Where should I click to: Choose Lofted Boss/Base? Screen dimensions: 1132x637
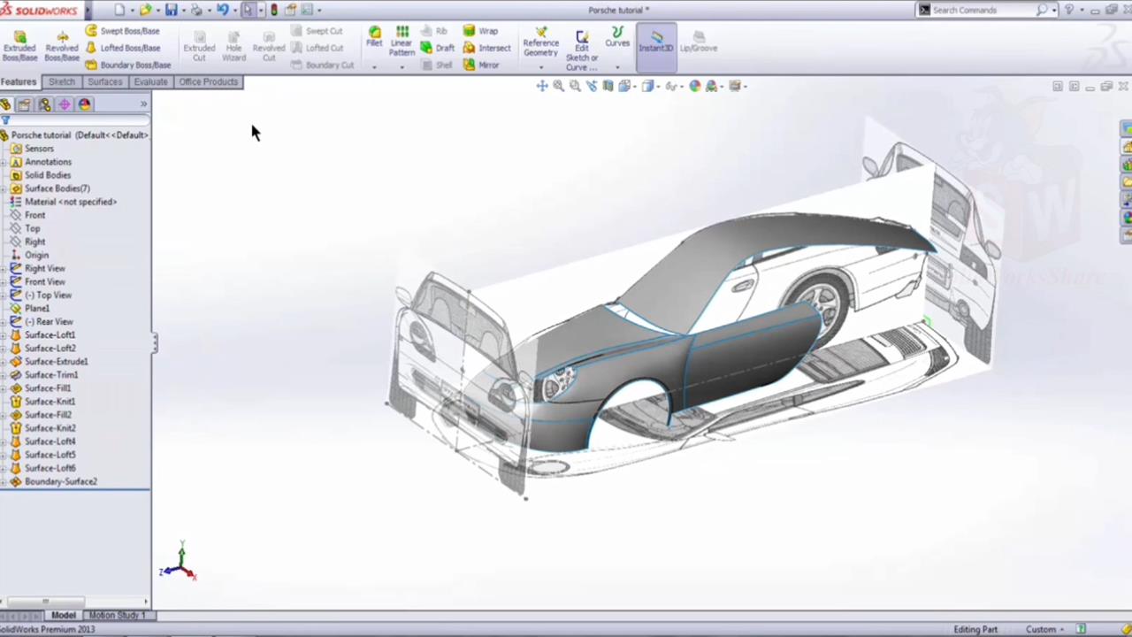click(x=122, y=48)
